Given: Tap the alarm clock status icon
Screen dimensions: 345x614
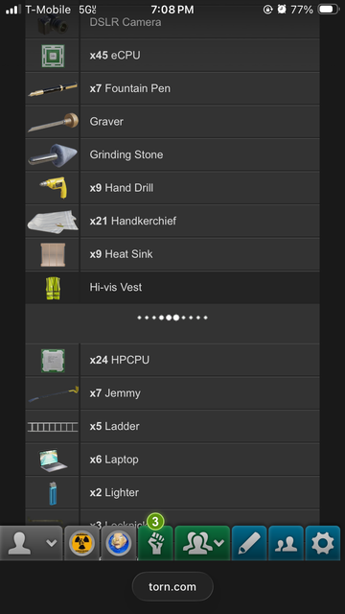Looking at the screenshot, I should [282, 10].
